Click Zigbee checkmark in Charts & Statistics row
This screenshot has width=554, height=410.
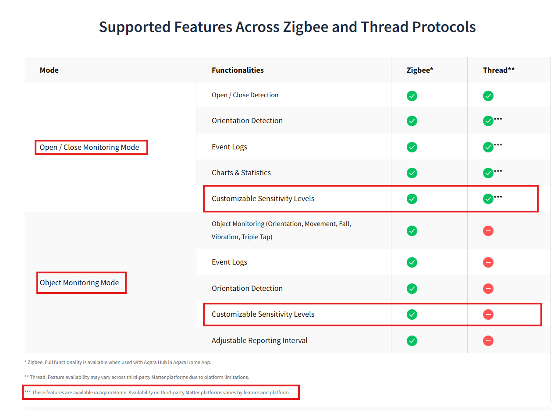point(412,173)
